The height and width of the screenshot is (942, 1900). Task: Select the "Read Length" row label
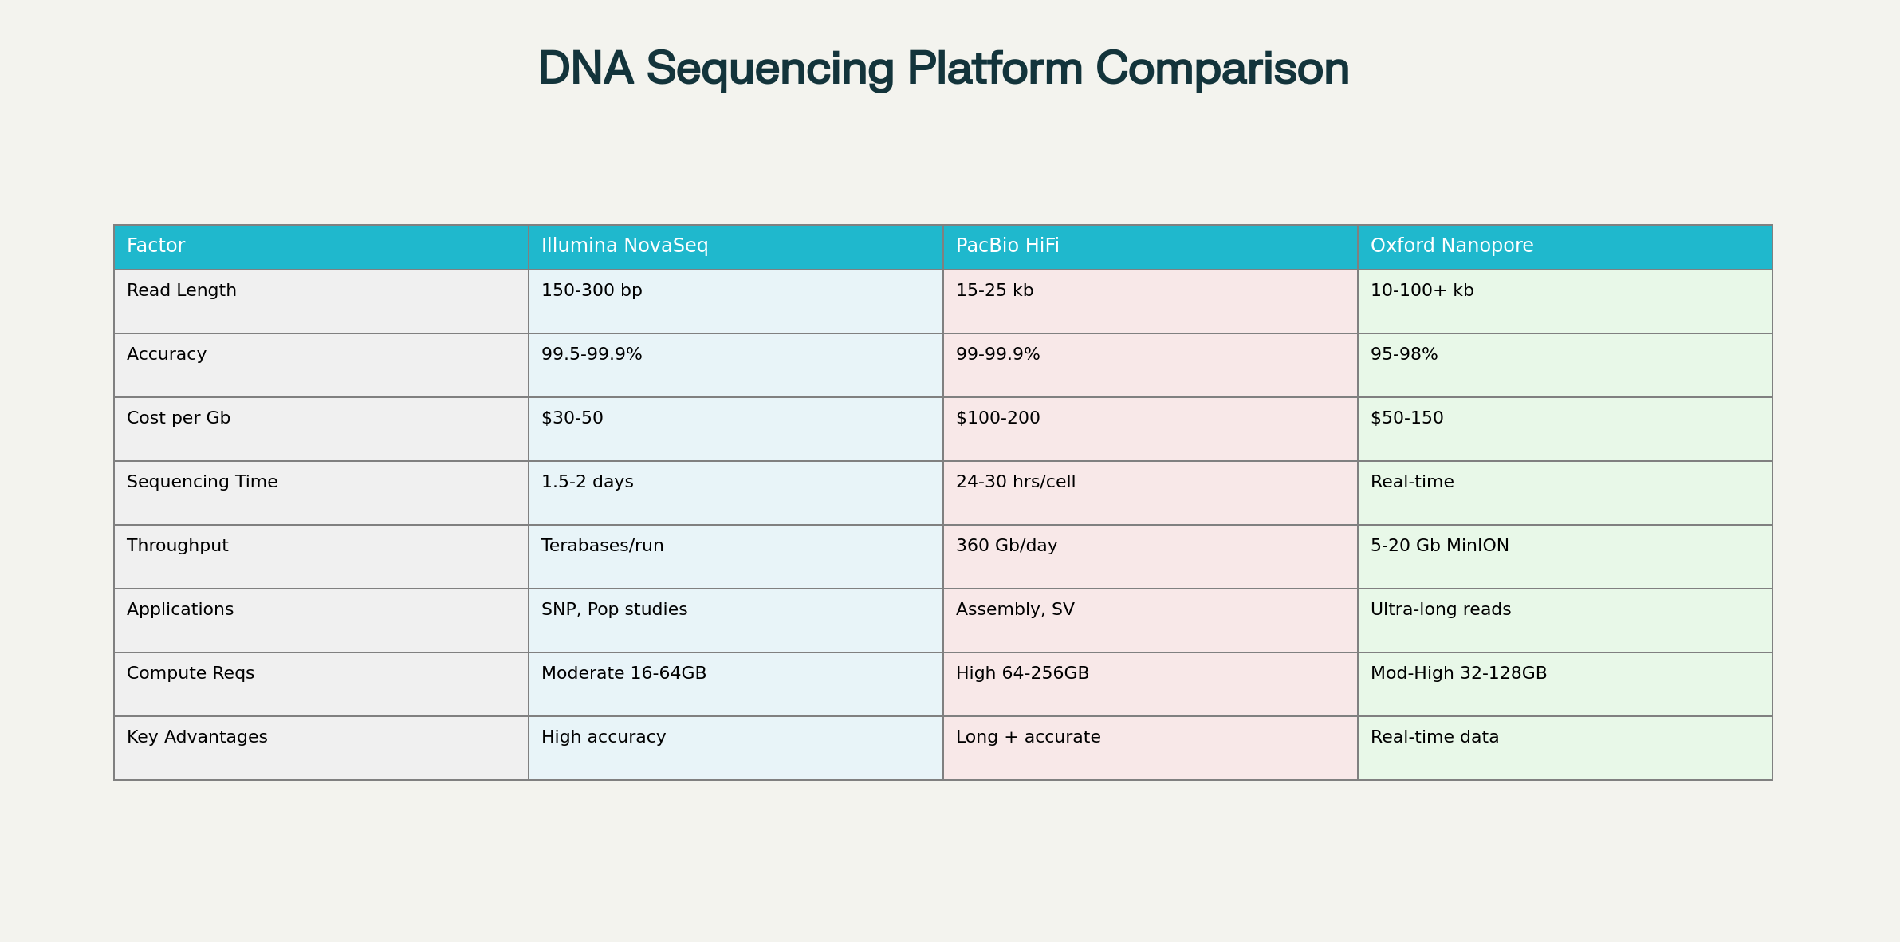182,291
